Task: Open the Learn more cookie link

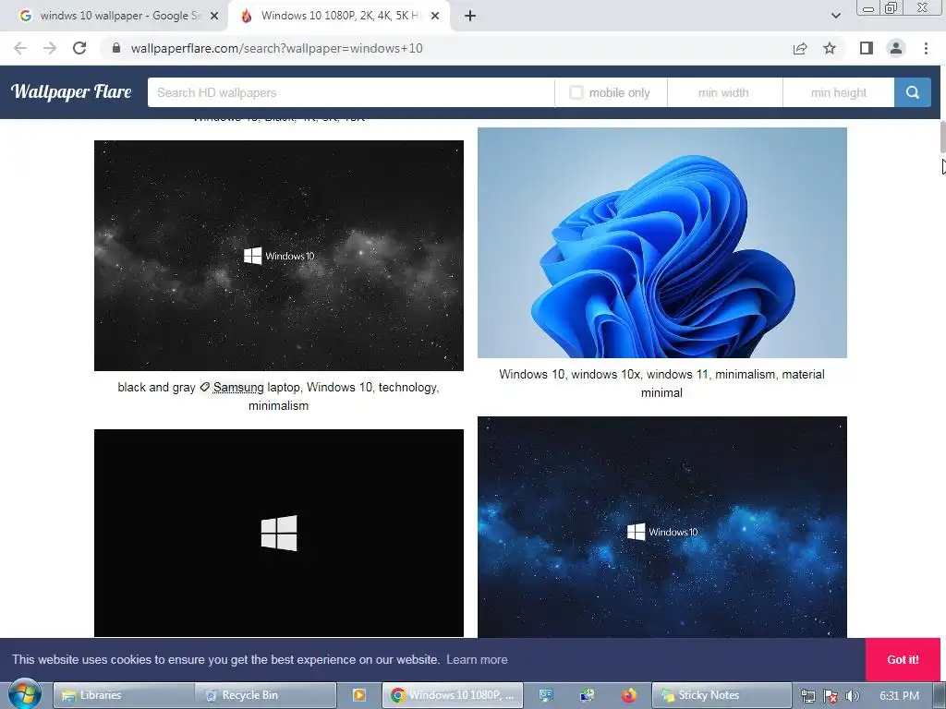Action: (477, 659)
